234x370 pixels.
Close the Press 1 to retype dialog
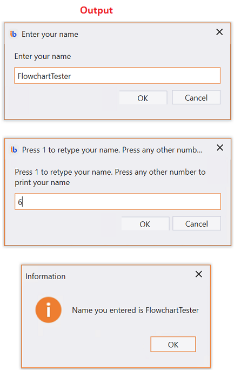pyautogui.click(x=220, y=148)
